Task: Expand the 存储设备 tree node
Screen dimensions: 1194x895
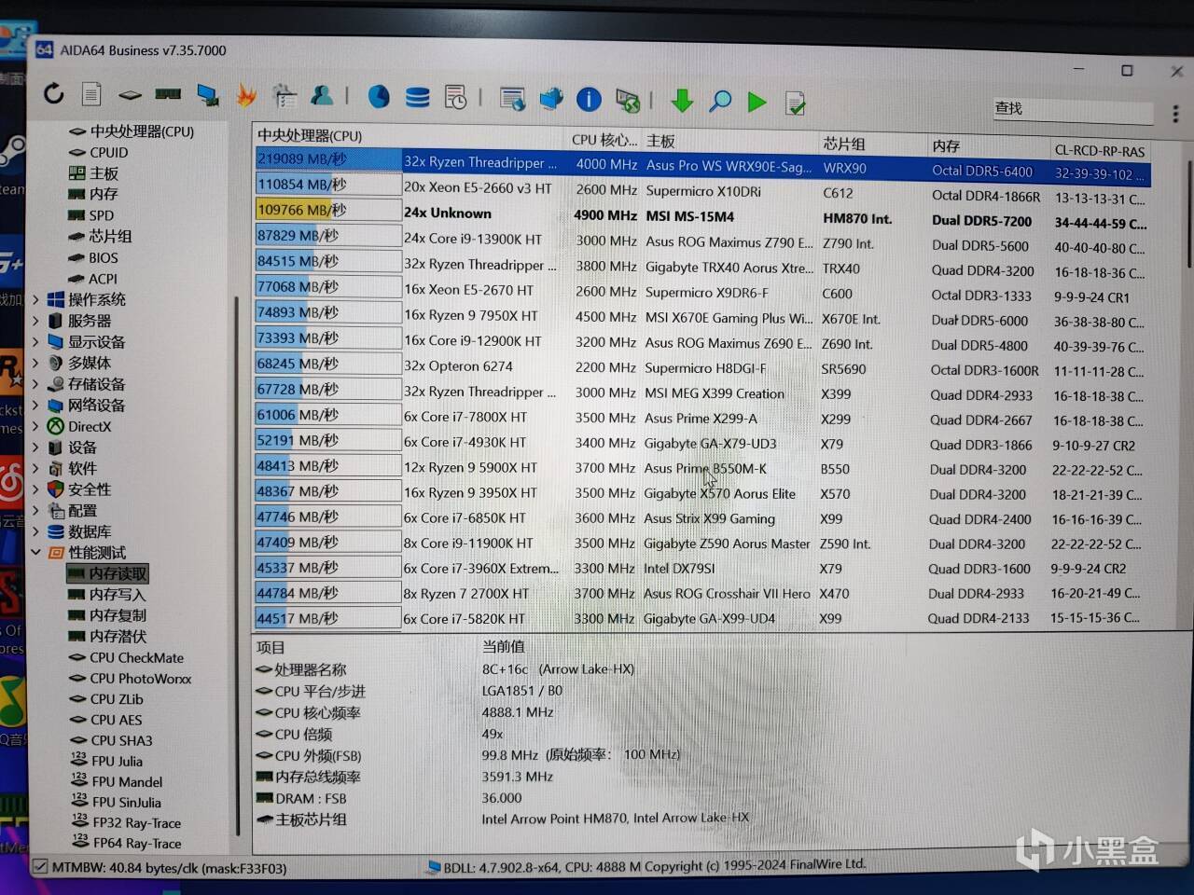Action: pyautogui.click(x=36, y=384)
